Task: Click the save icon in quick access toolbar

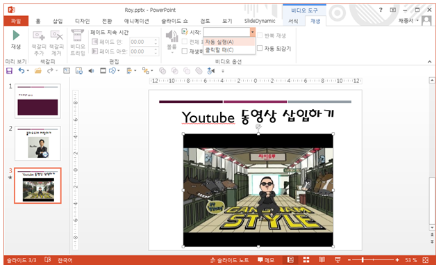Action: pos(9,71)
